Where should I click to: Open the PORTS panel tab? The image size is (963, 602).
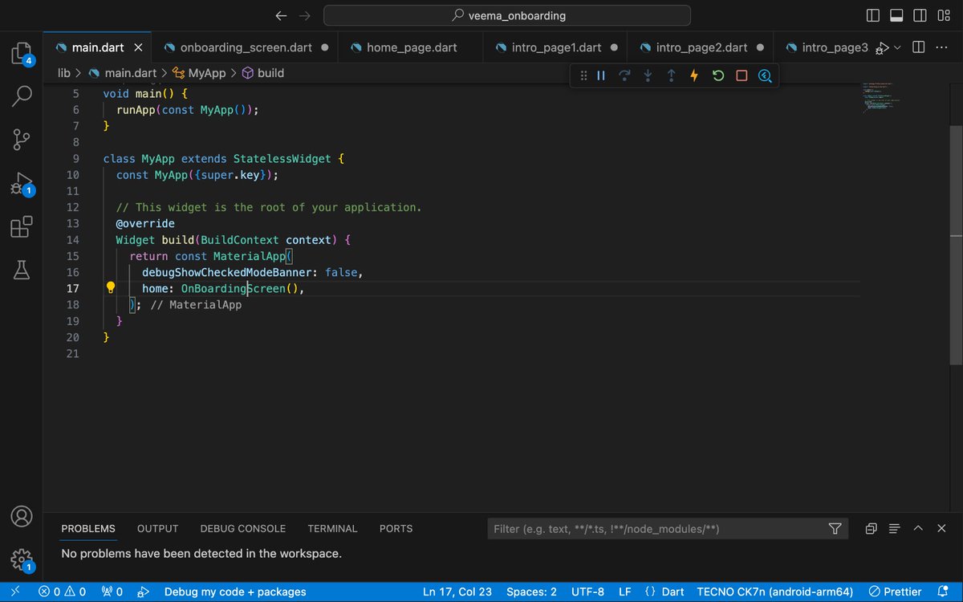pyautogui.click(x=396, y=528)
